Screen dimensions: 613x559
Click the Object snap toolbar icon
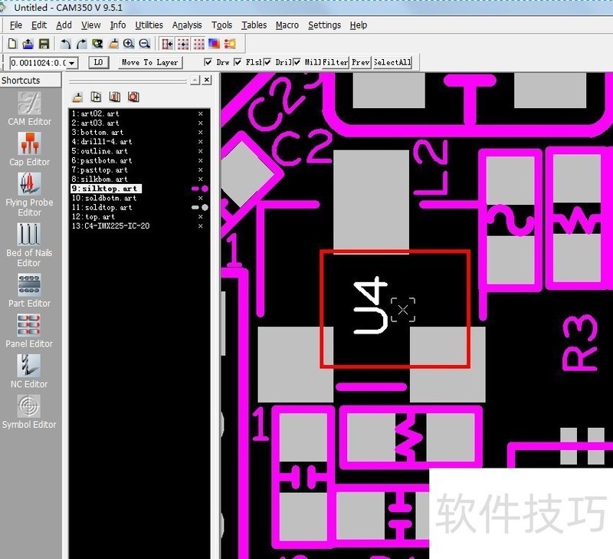point(167,44)
